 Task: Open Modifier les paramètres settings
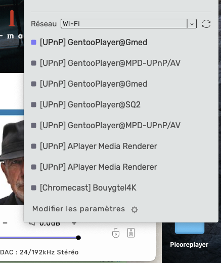(x=85, y=209)
